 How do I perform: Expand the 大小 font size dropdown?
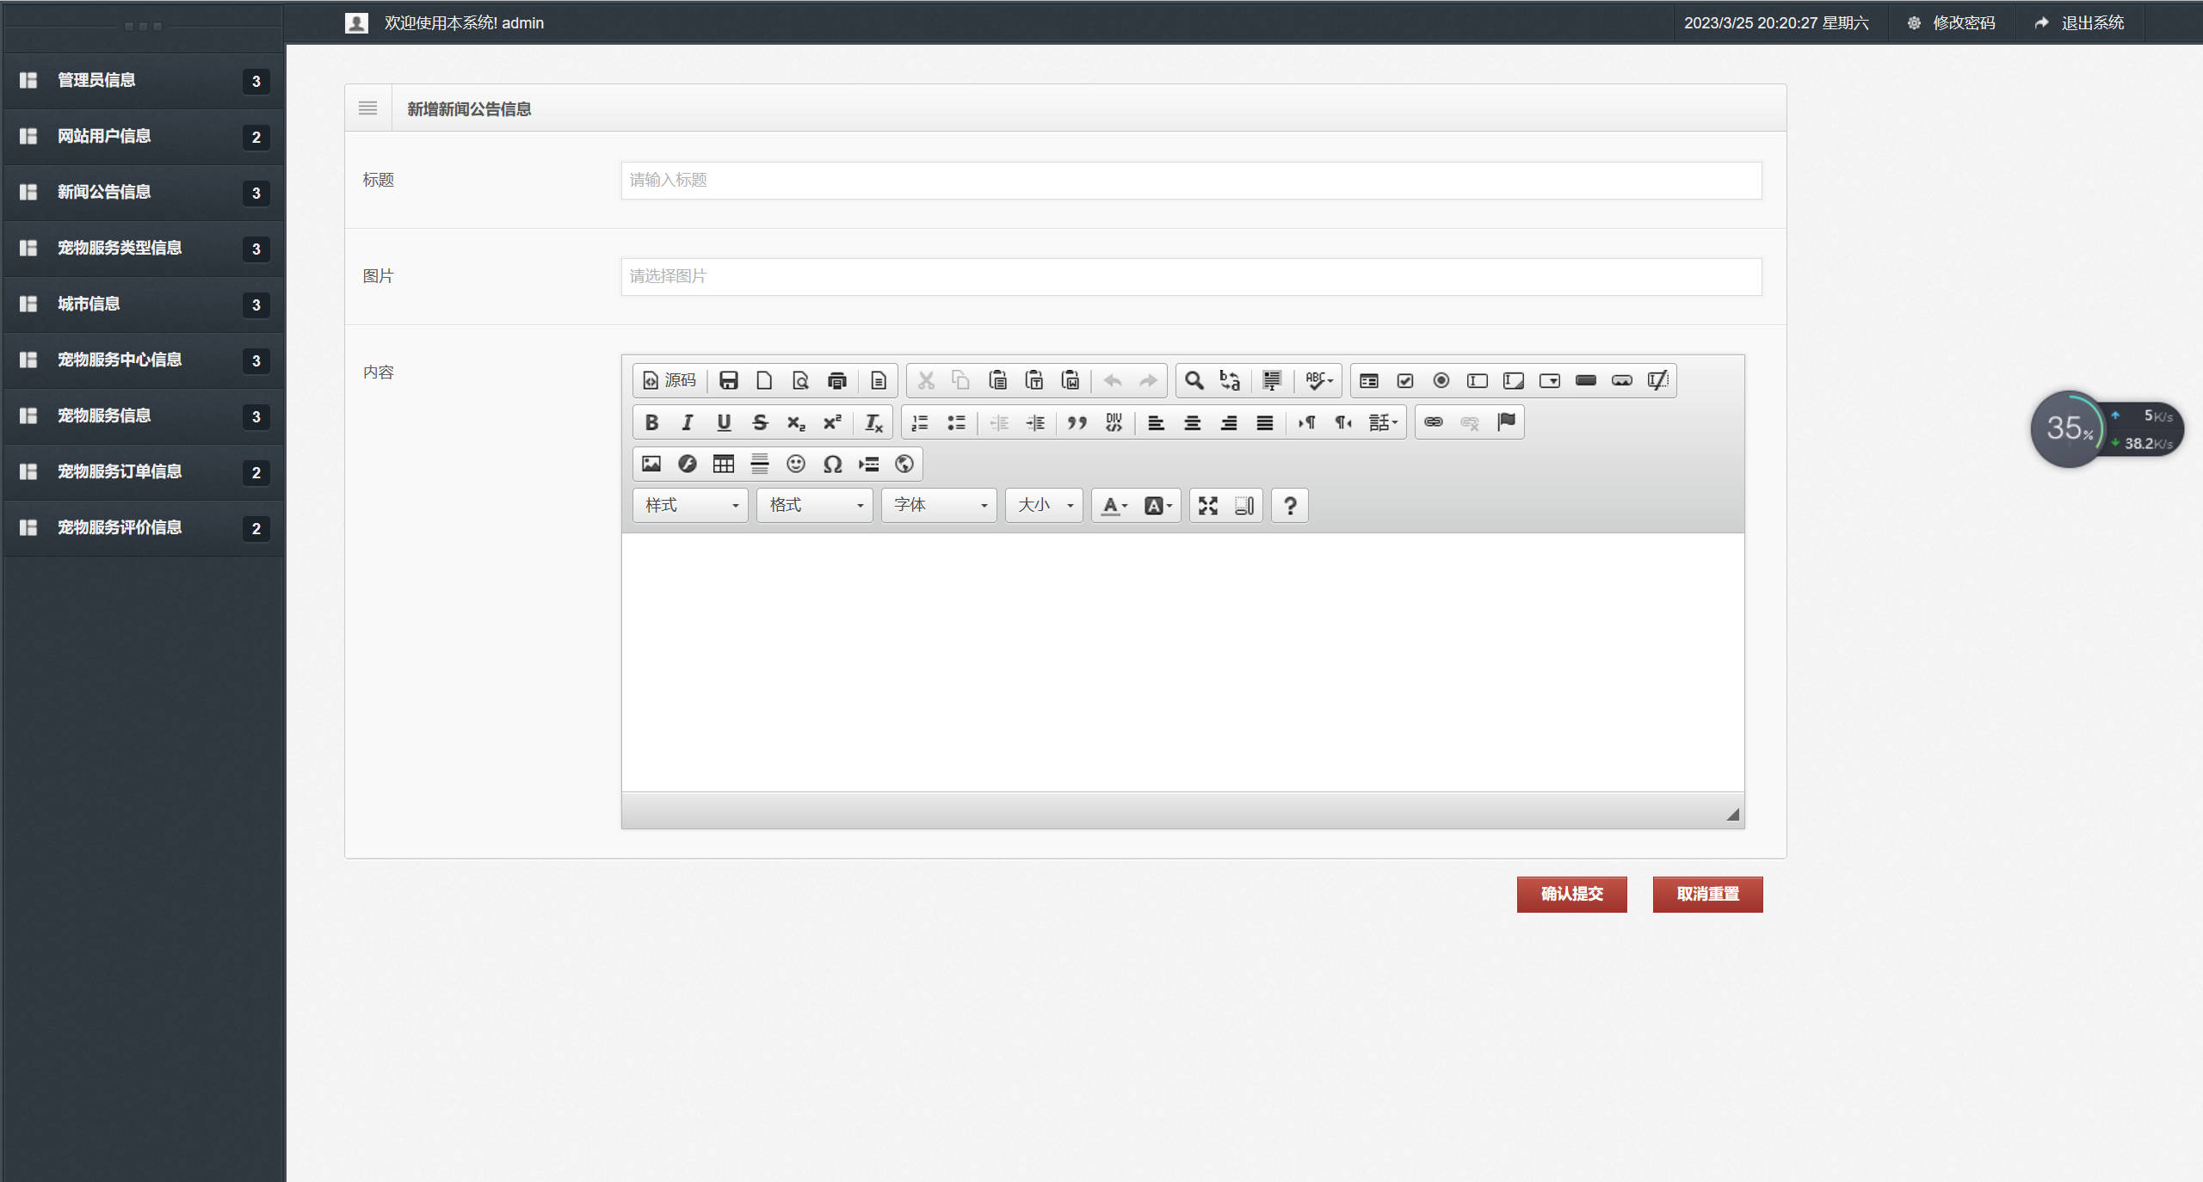[1045, 506]
